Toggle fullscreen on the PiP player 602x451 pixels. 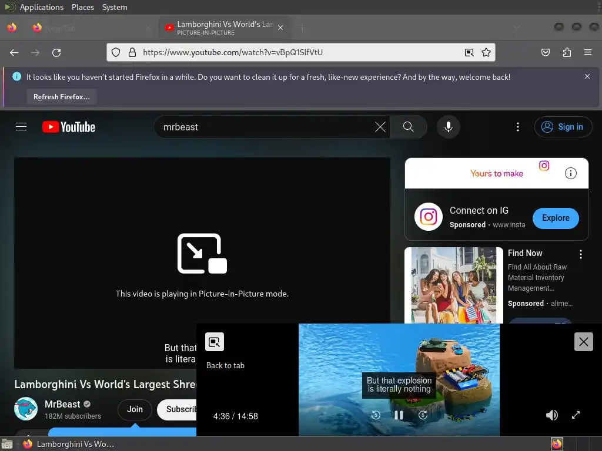576,415
